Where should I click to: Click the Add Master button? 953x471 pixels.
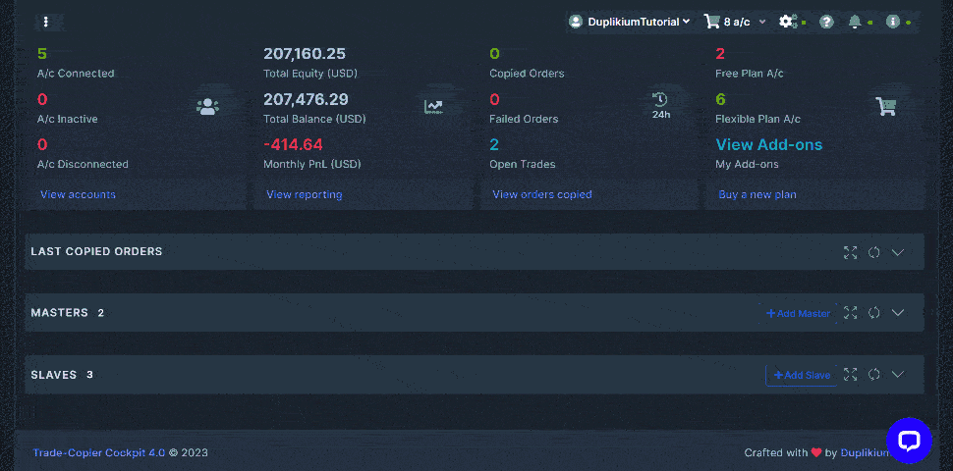pos(798,314)
